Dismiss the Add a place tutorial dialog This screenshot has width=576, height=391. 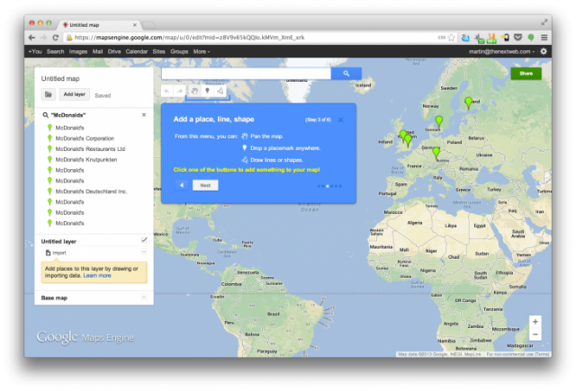tap(342, 118)
